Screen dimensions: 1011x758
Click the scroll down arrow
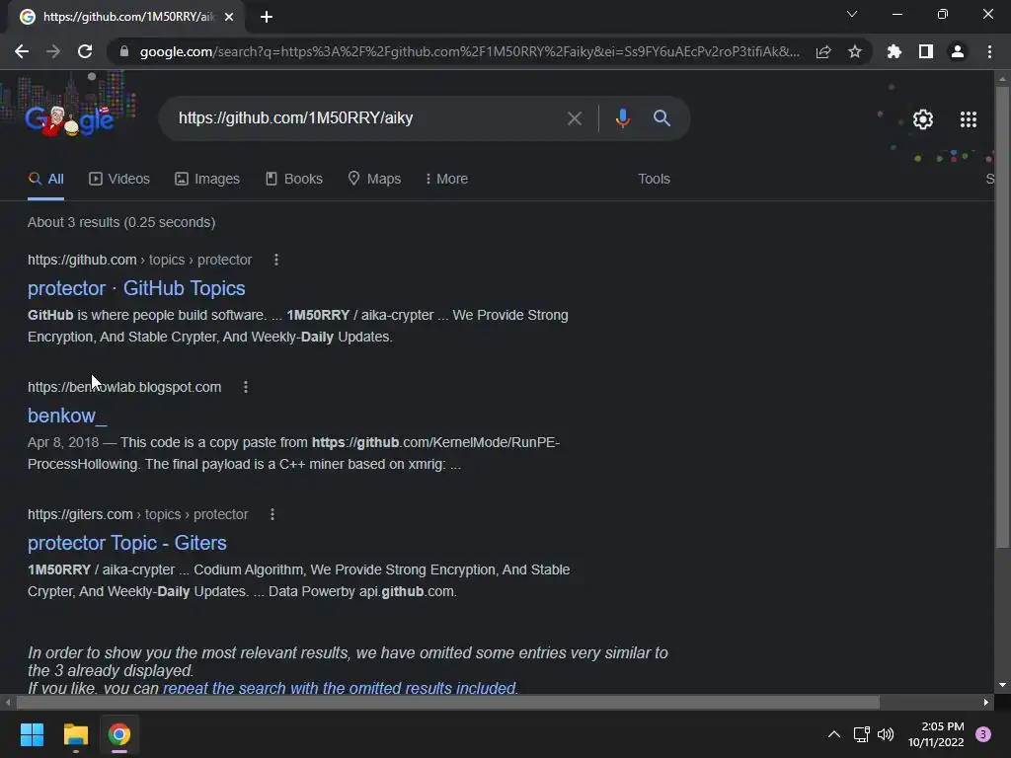click(x=1002, y=685)
